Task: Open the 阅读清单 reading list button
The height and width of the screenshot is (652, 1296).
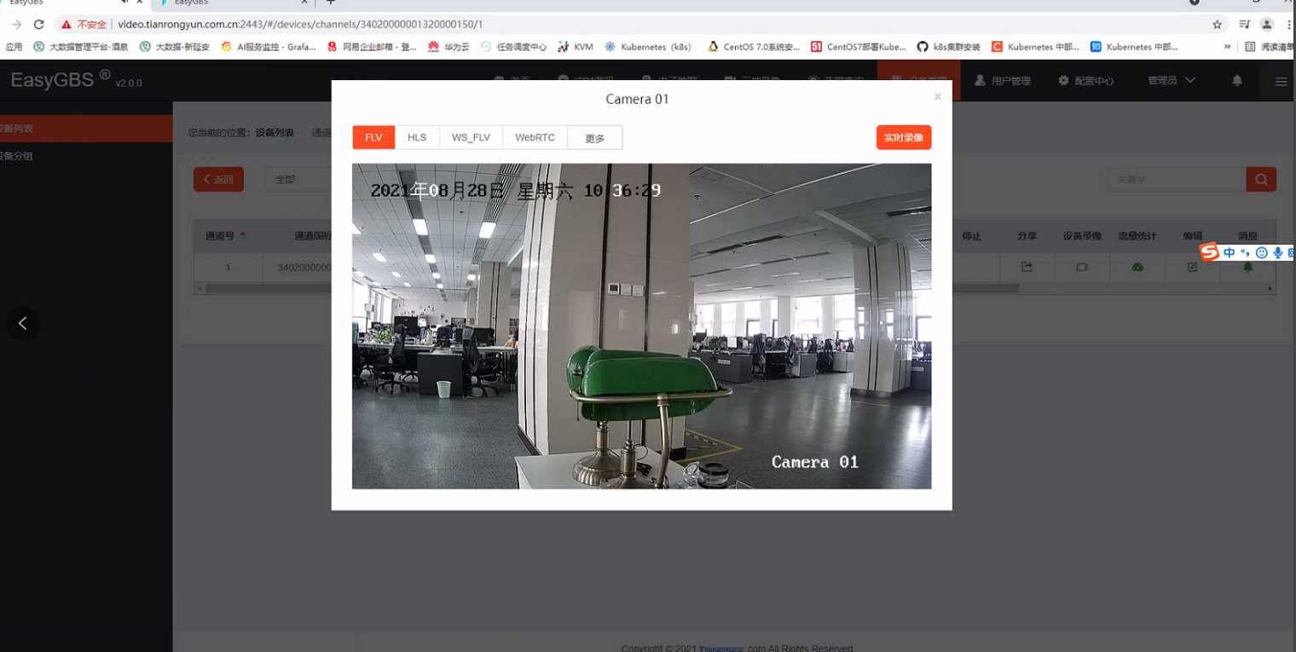Action: 1269,47
